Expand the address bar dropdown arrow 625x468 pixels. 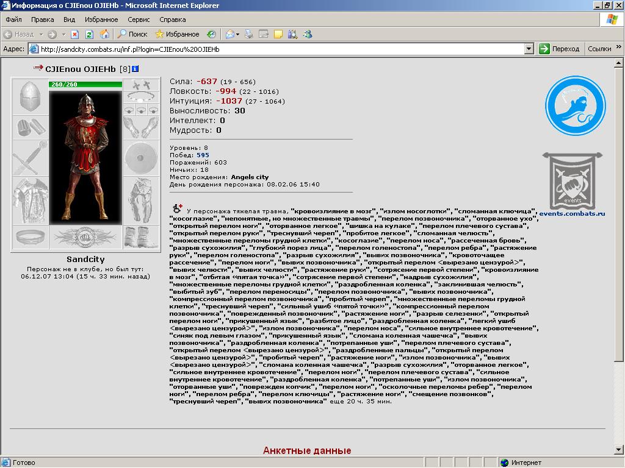pyautogui.click(x=529, y=49)
